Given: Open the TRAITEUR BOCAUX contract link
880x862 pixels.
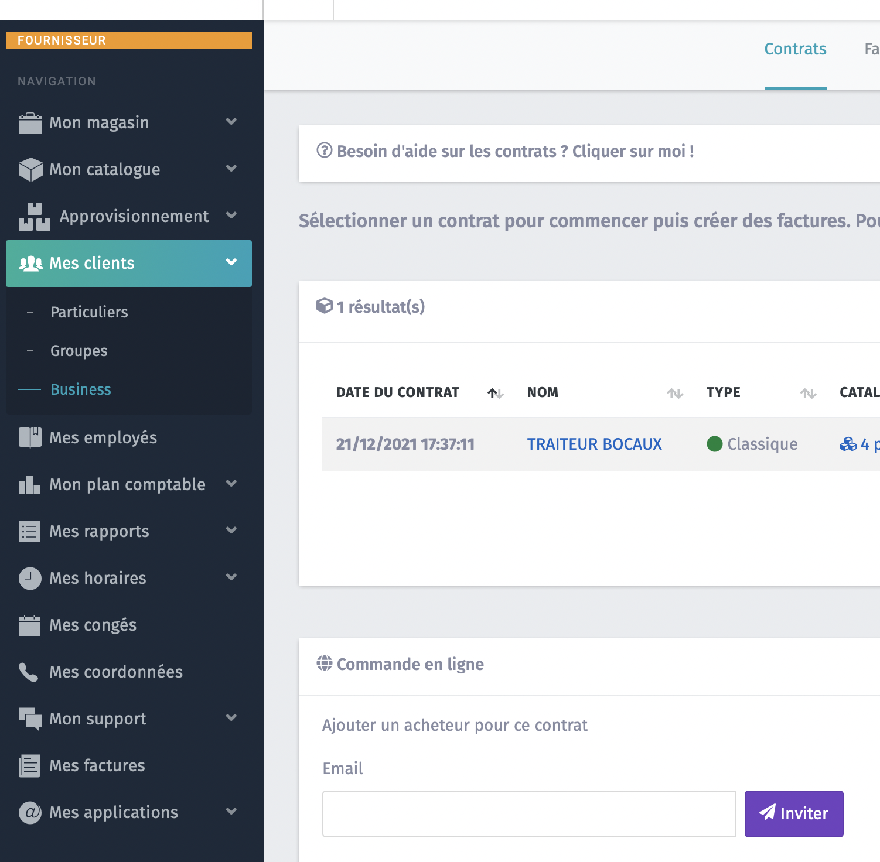Looking at the screenshot, I should (594, 444).
